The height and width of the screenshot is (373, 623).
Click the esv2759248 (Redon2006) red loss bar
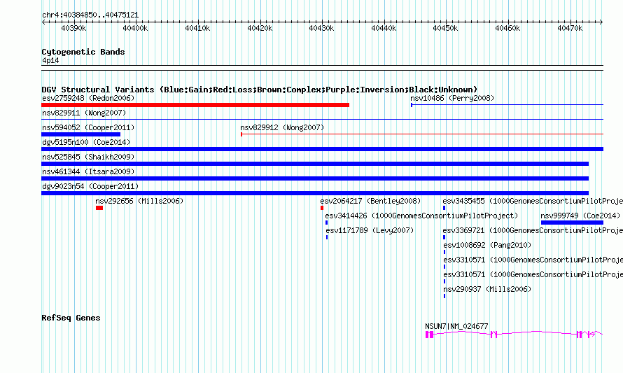tap(195, 105)
